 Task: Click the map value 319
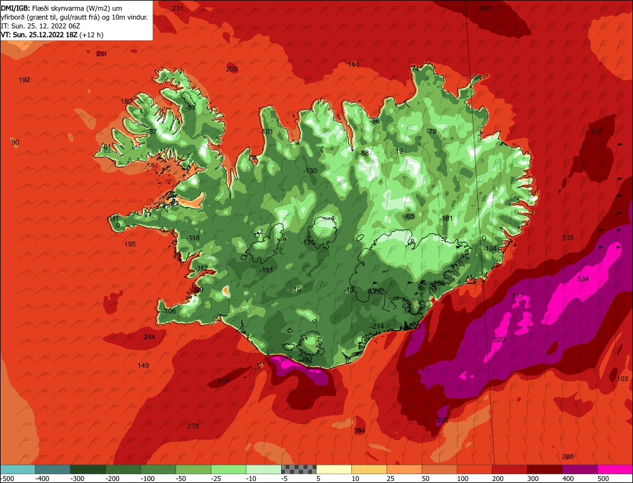[223, 381]
